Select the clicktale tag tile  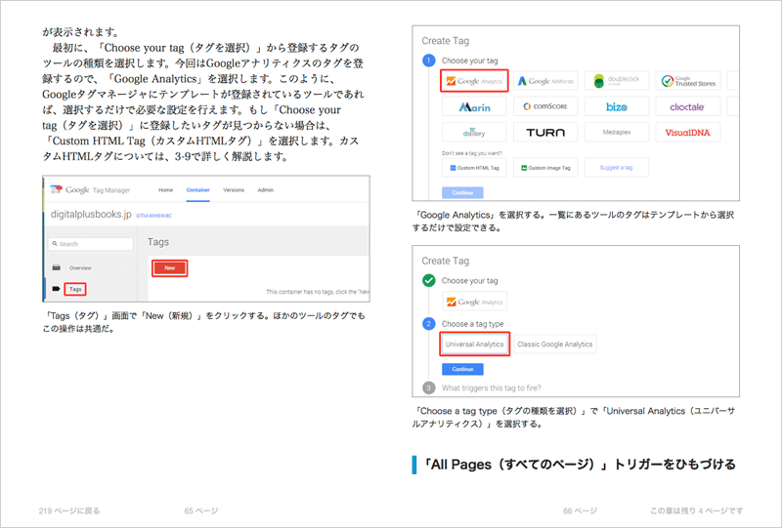tap(688, 106)
